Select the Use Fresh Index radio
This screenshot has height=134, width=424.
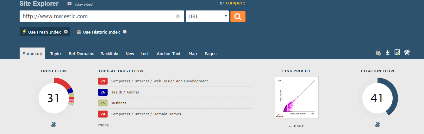coord(66,32)
